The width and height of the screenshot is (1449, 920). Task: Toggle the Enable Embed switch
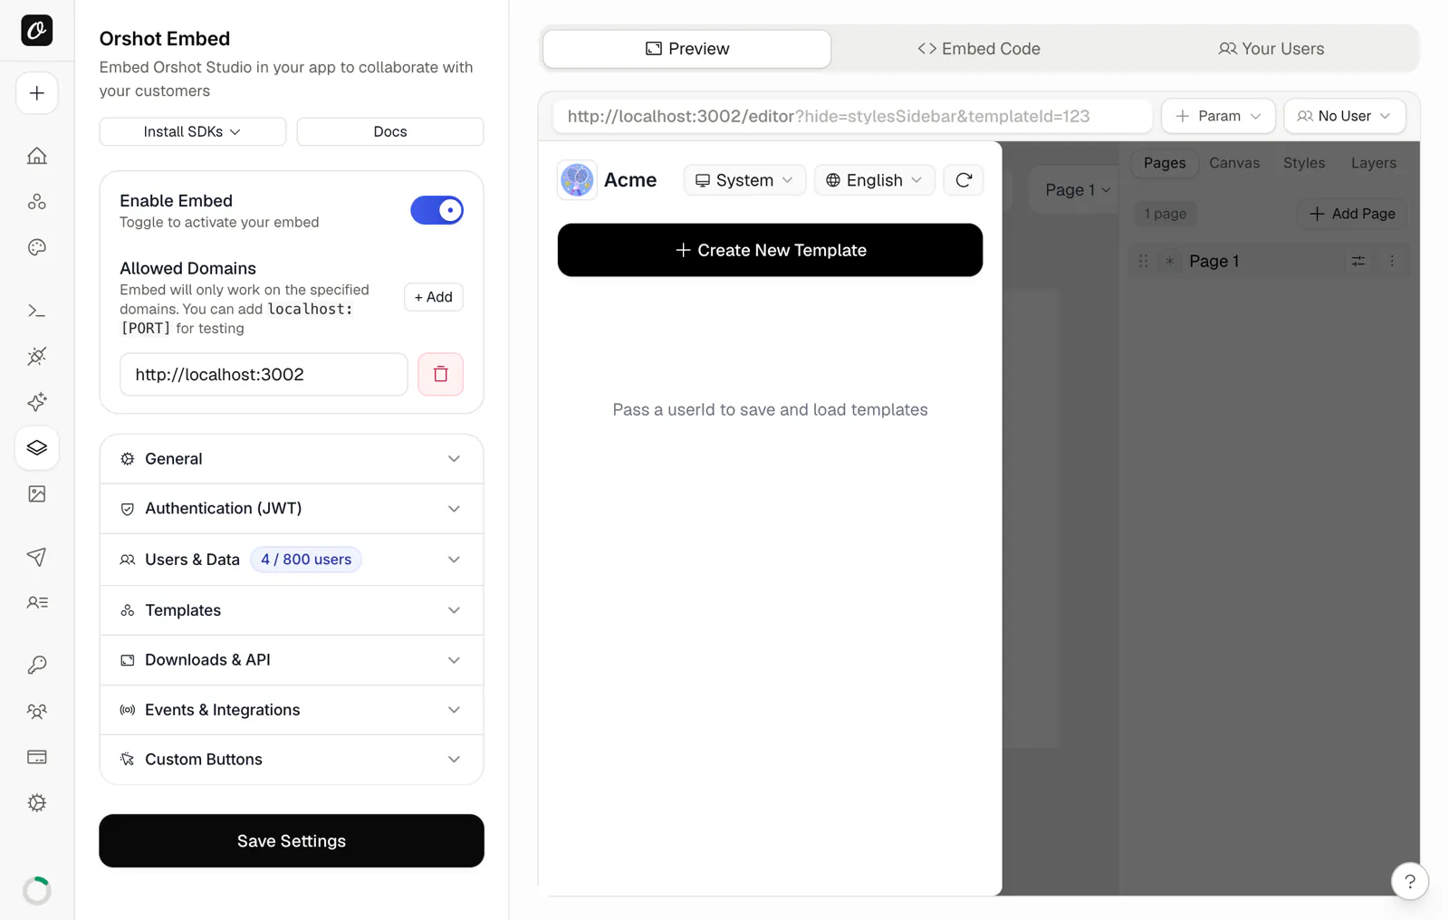[x=437, y=210]
